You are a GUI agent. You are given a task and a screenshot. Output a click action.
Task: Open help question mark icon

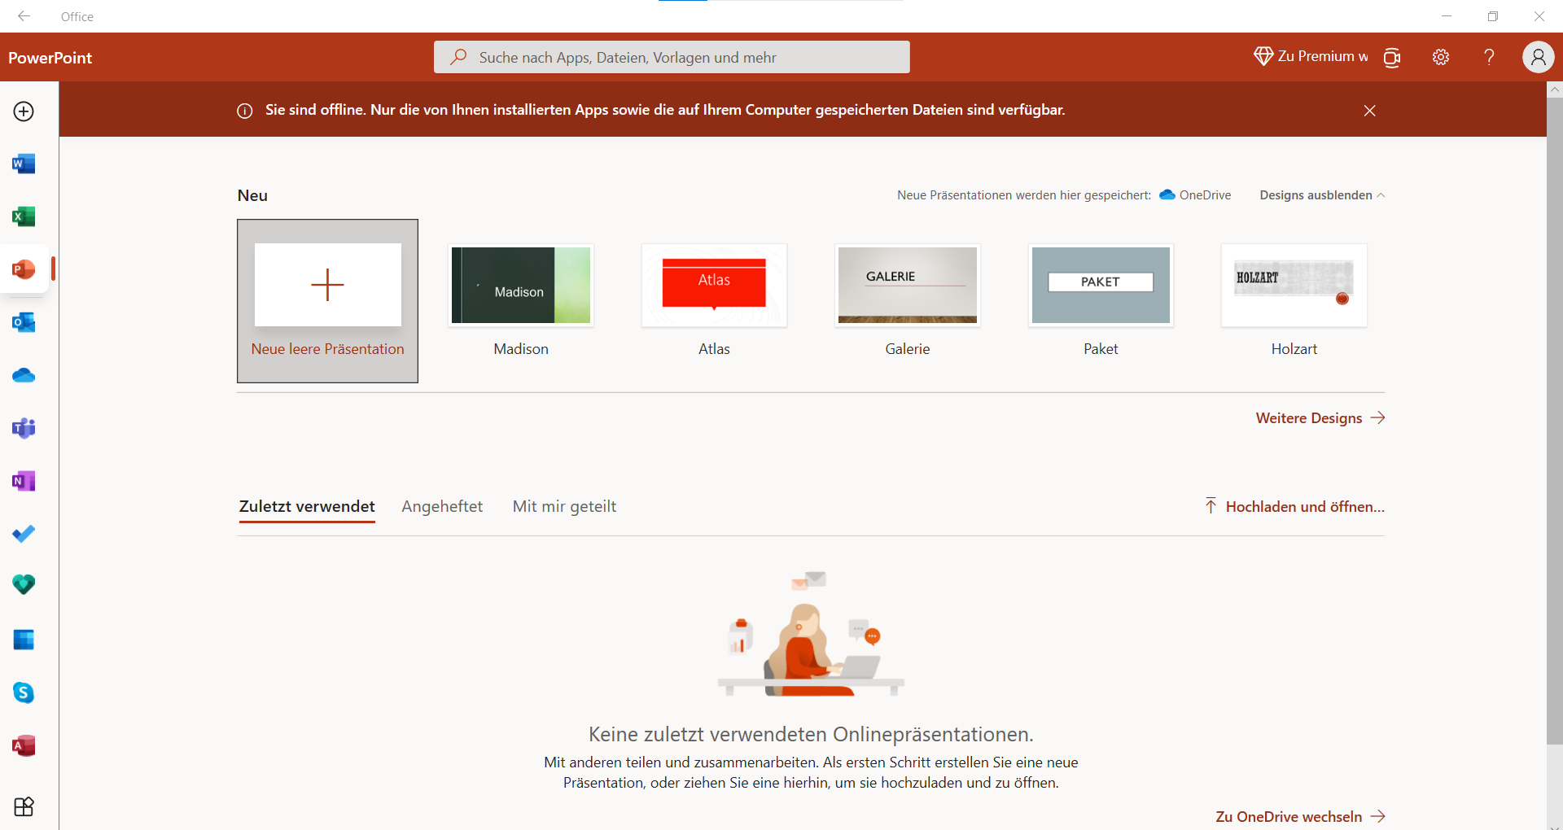(1489, 57)
